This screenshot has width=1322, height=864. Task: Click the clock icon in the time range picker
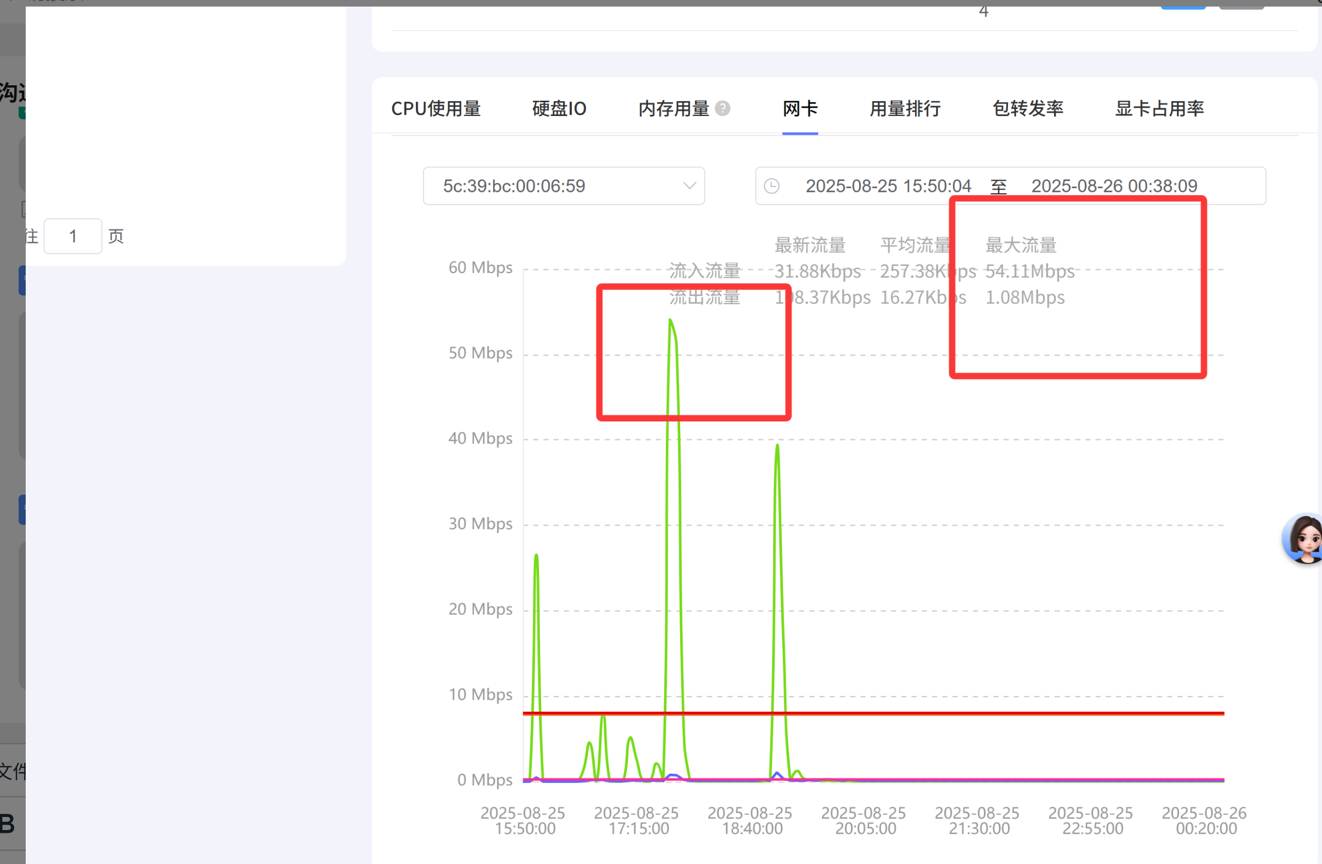click(772, 185)
